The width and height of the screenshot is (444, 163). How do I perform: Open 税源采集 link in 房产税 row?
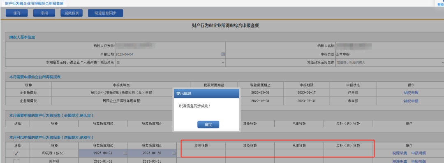pos(400,161)
